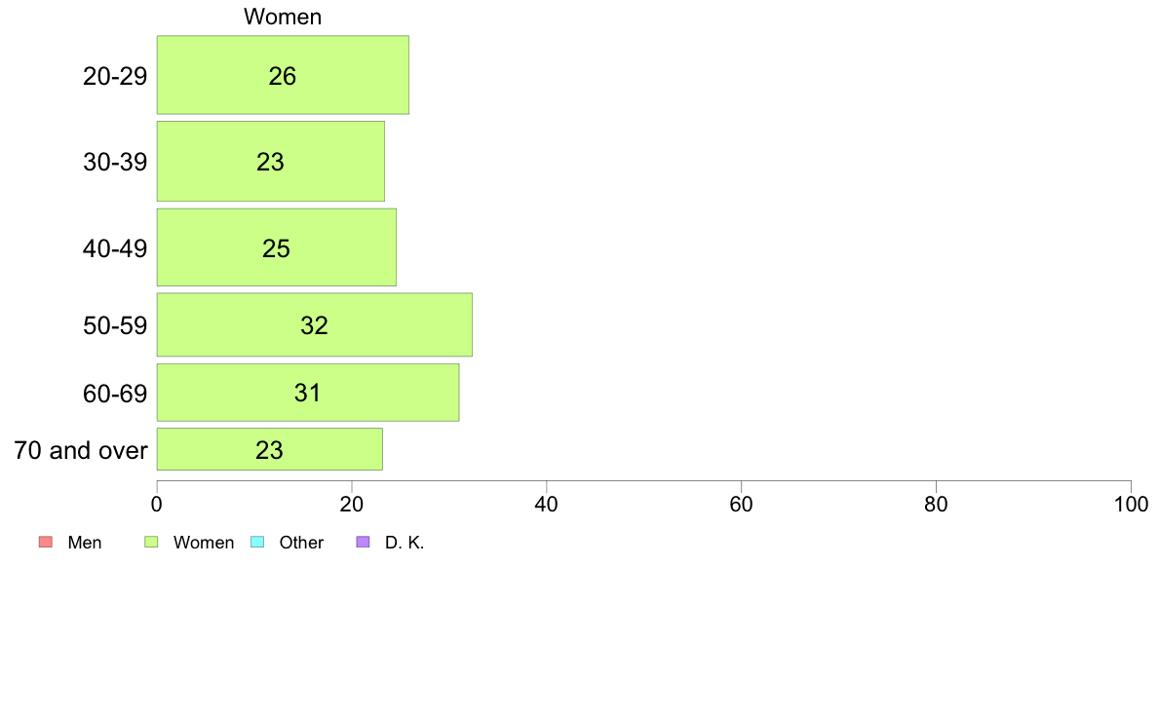Click the Women chart title
The width and height of the screenshot is (1158, 717).
283,17
